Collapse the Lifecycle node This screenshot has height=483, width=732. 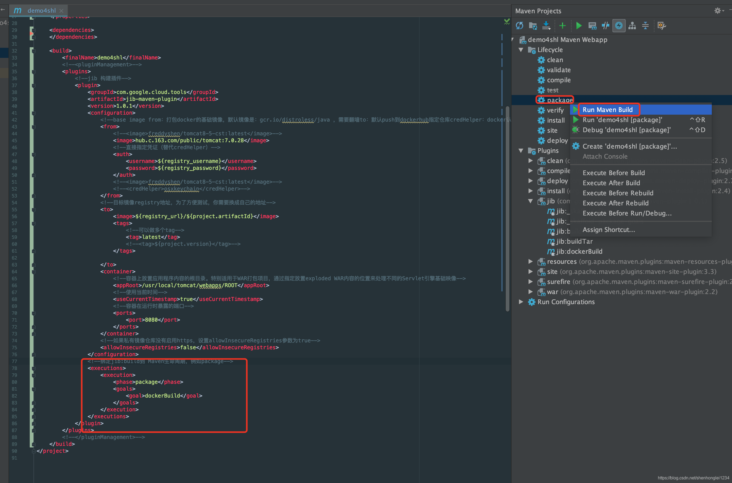[x=521, y=50]
